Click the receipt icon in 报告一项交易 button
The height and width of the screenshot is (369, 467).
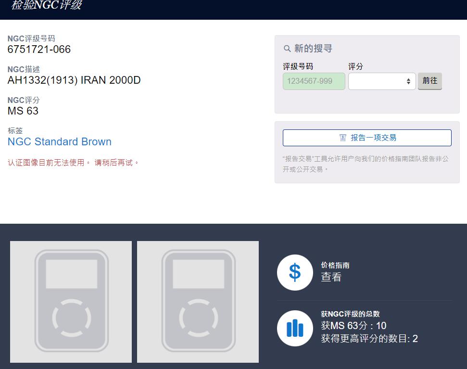coord(343,138)
